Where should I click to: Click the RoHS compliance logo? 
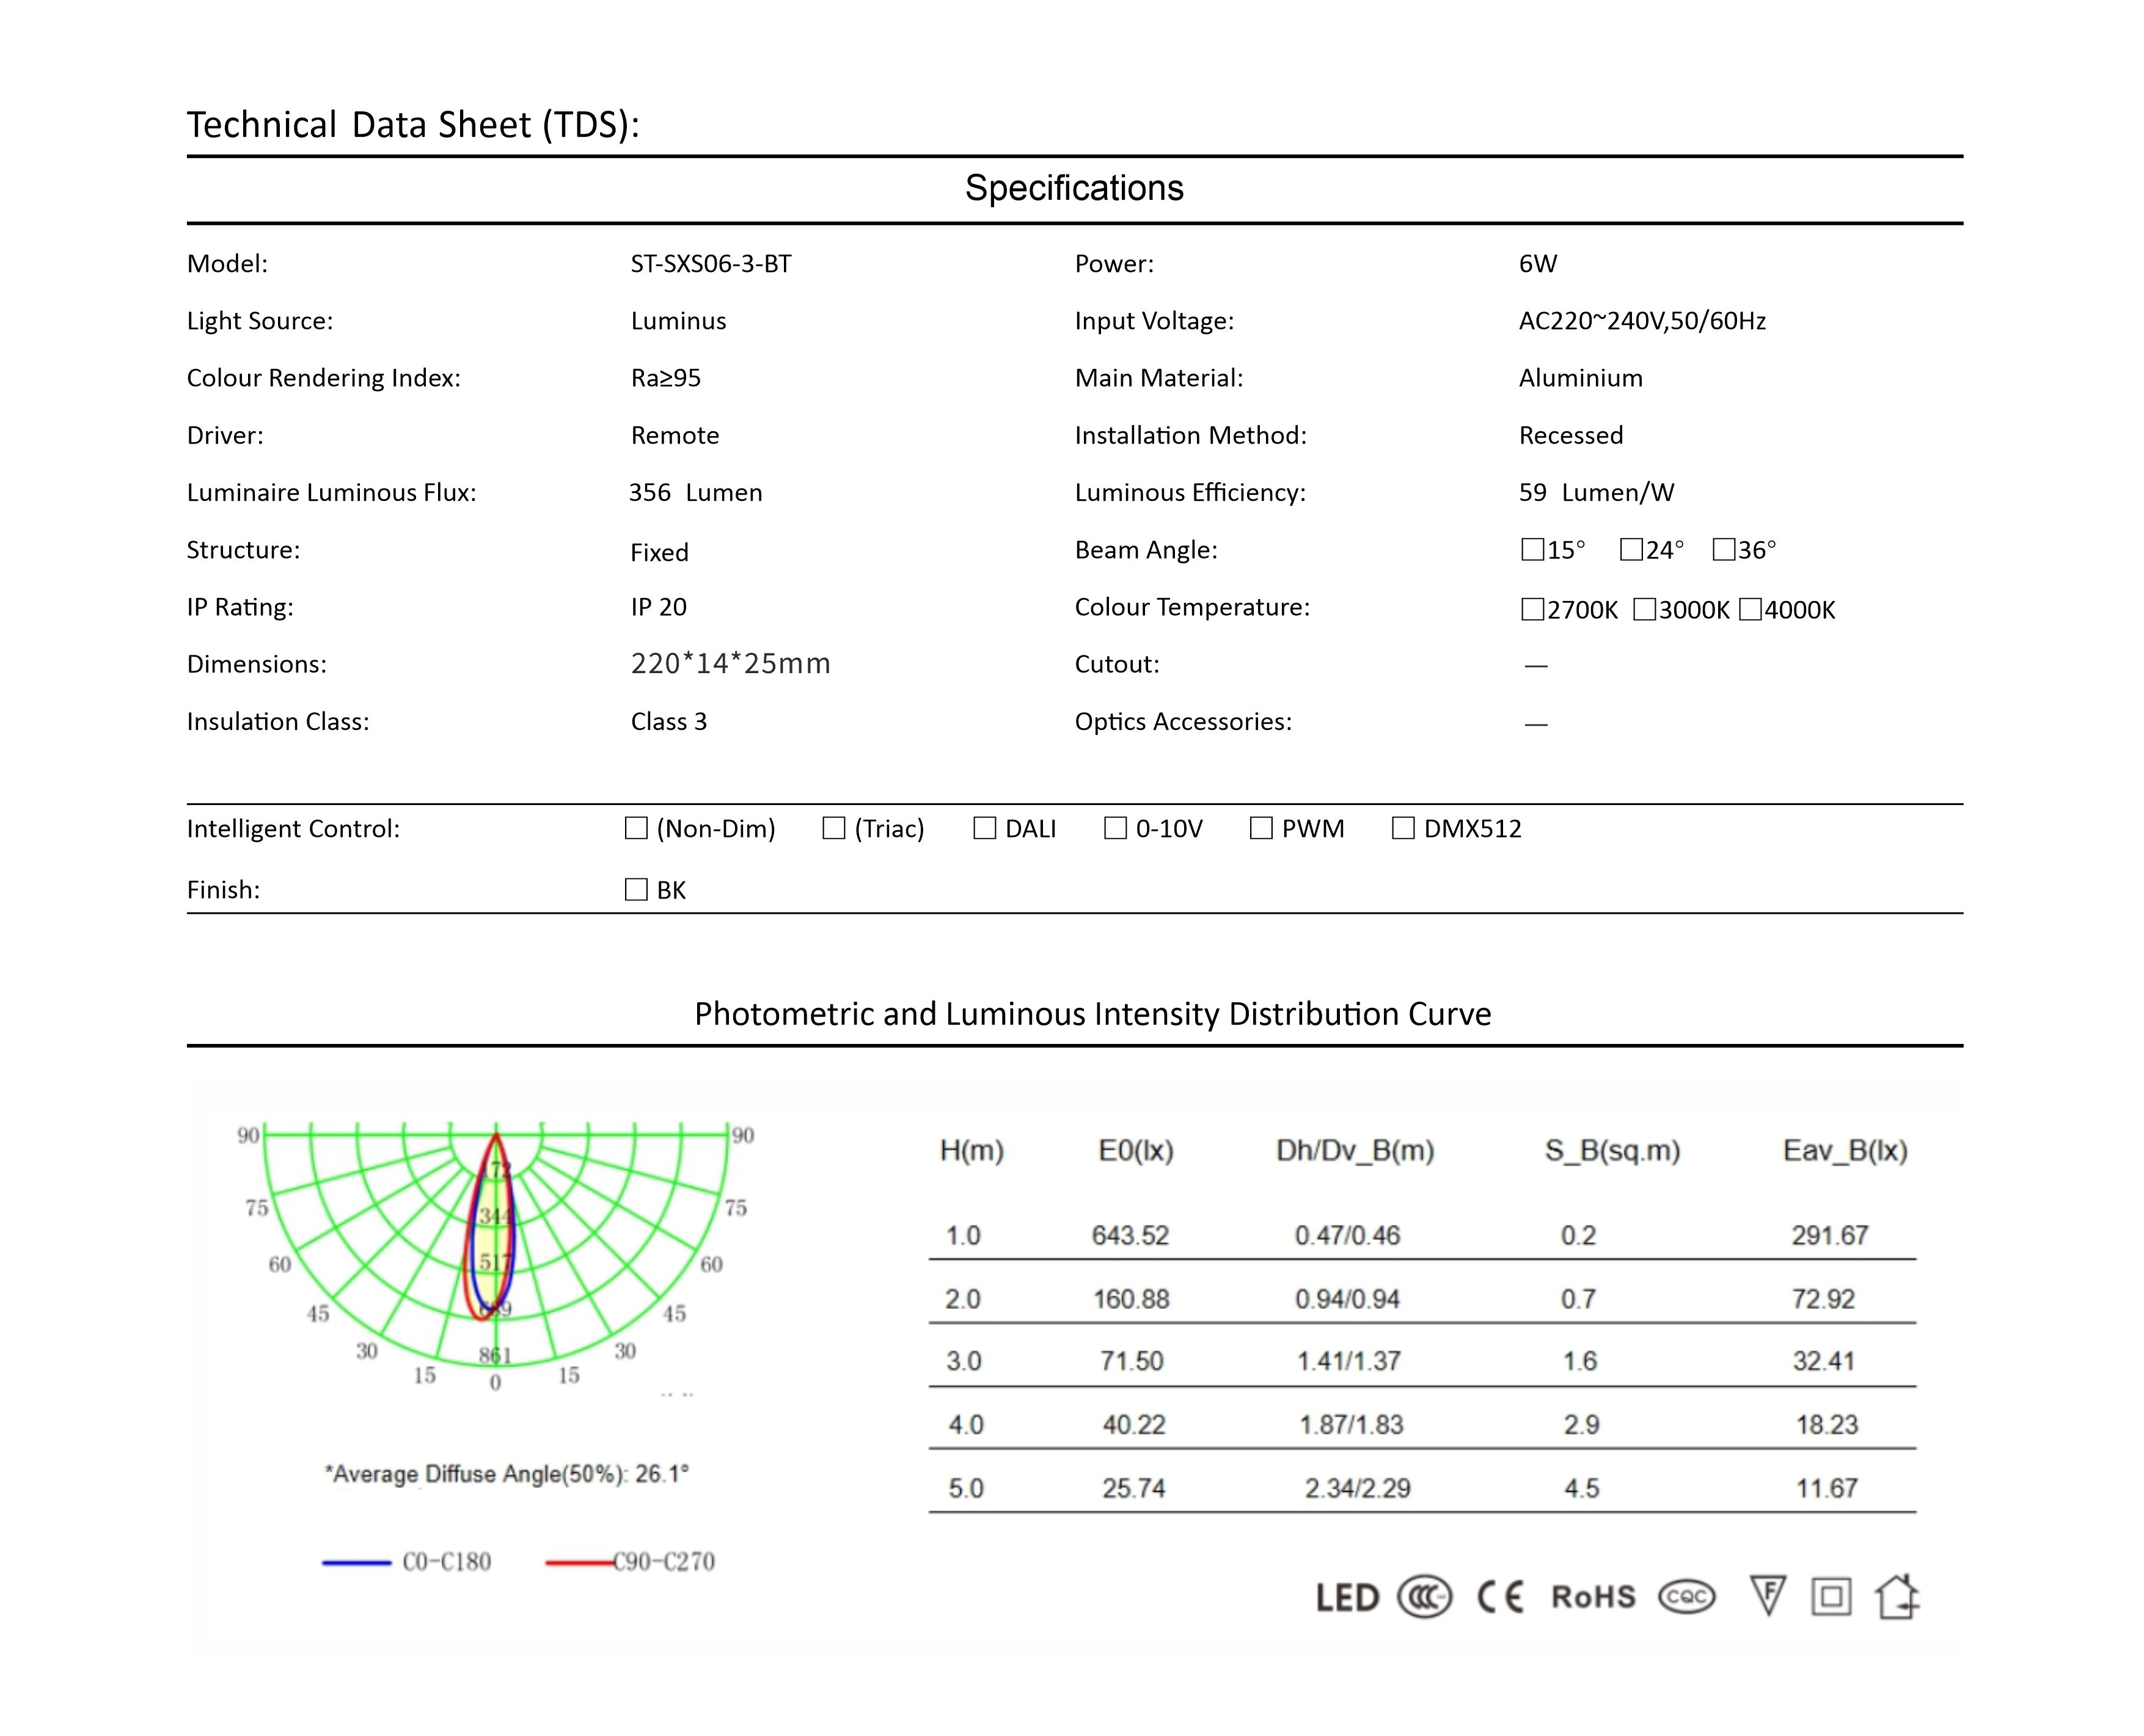1593,1597
